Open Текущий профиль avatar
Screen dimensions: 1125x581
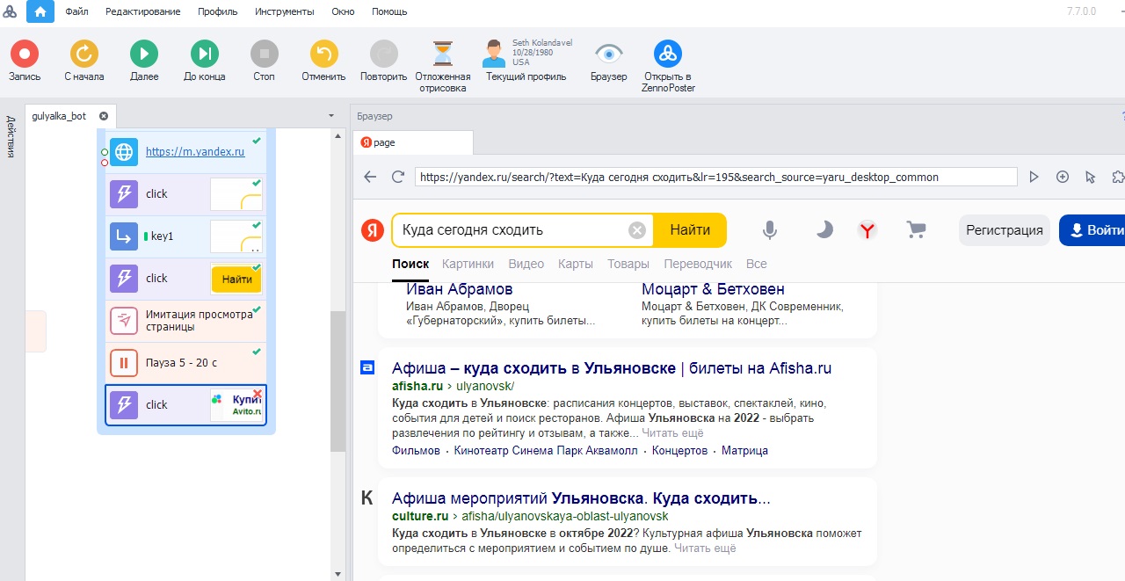pyautogui.click(x=494, y=54)
